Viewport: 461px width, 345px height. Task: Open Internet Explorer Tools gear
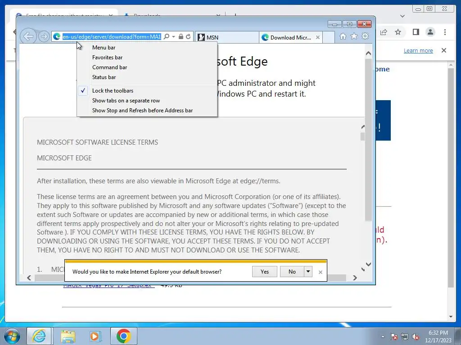point(365,36)
